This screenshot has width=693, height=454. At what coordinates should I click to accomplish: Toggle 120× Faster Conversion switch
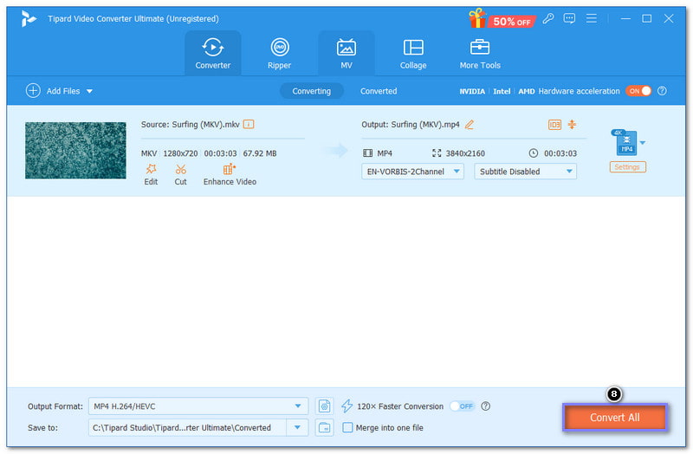click(462, 405)
